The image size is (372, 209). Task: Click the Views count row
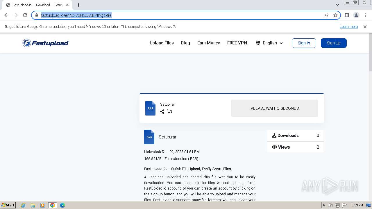(x=295, y=147)
